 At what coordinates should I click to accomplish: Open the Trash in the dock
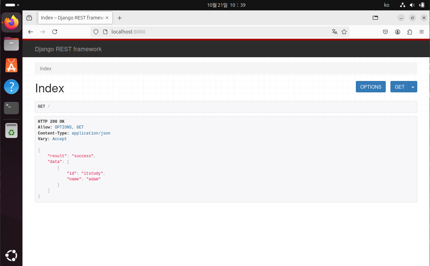[x=11, y=130]
